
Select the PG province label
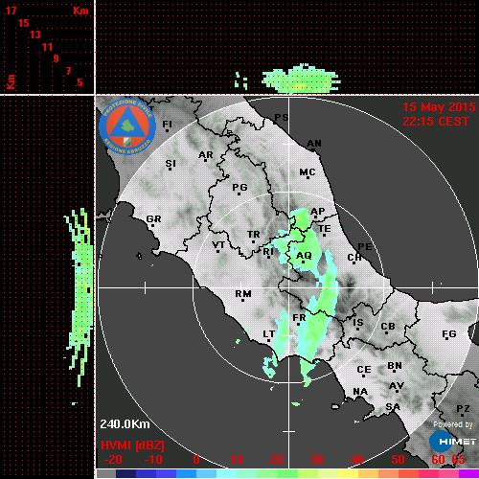(239, 187)
